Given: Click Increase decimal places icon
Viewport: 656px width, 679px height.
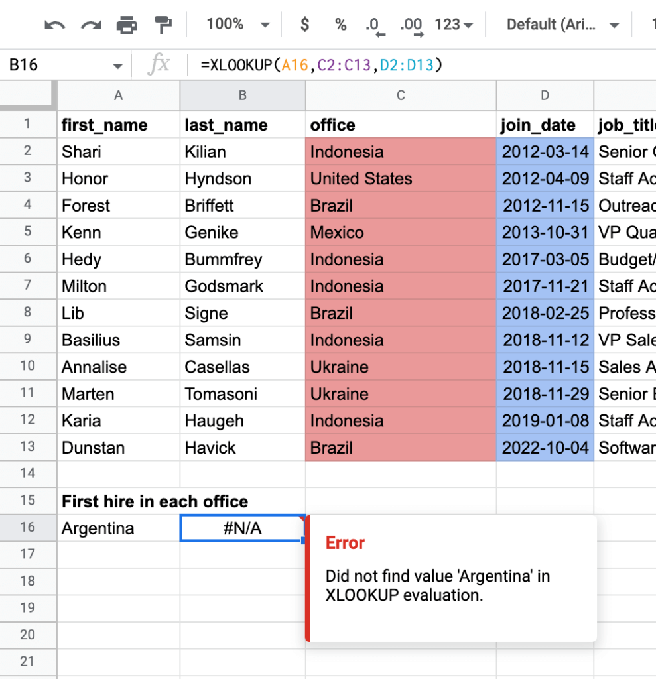Looking at the screenshot, I should (412, 27).
